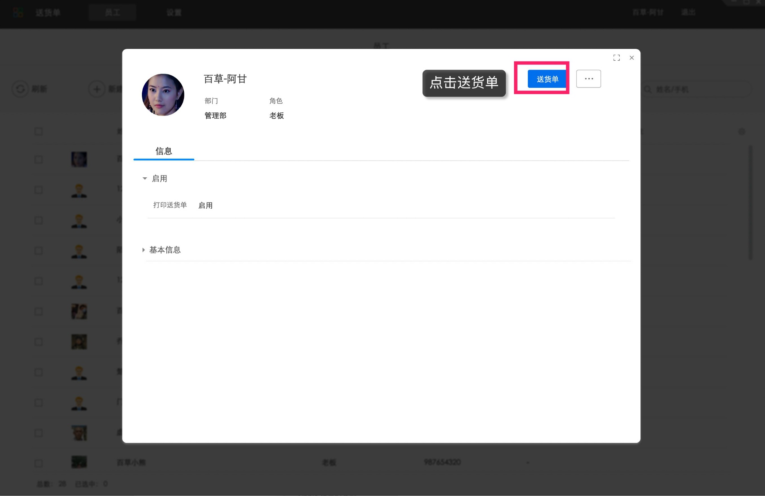
Task: Switch to the 信息 tab
Action: click(x=164, y=151)
